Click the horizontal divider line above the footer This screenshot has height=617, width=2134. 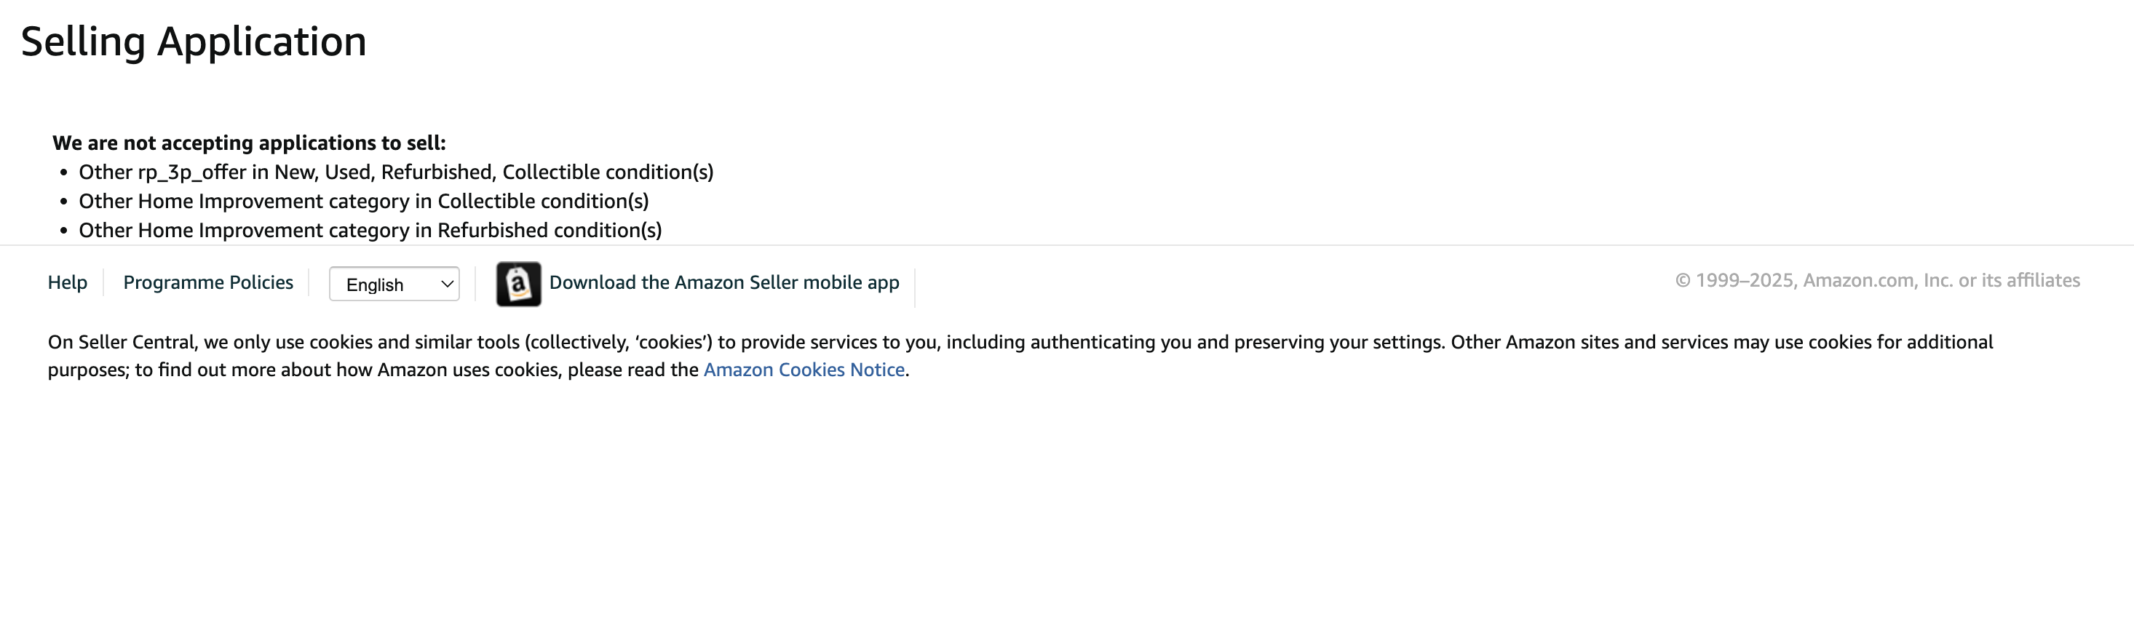click(1067, 245)
